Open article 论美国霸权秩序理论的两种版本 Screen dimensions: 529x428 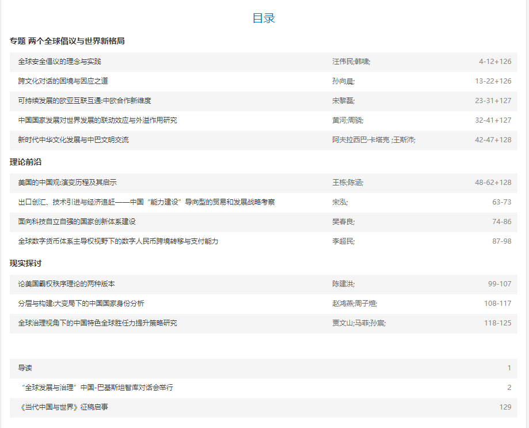coord(66,284)
